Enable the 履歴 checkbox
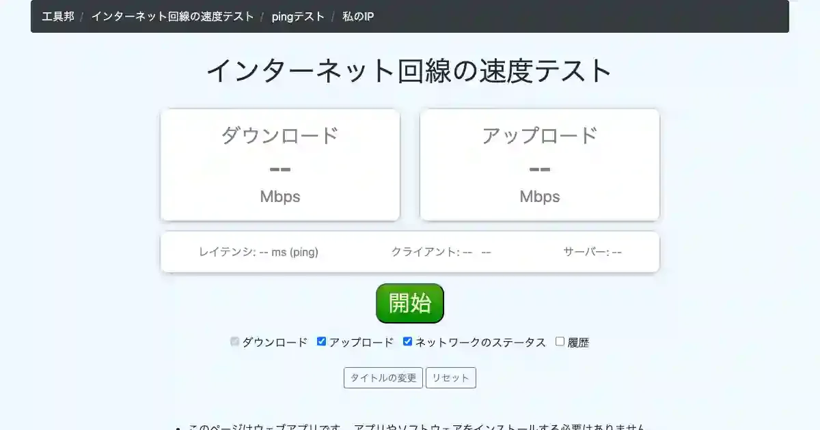The image size is (820, 430). (x=560, y=342)
